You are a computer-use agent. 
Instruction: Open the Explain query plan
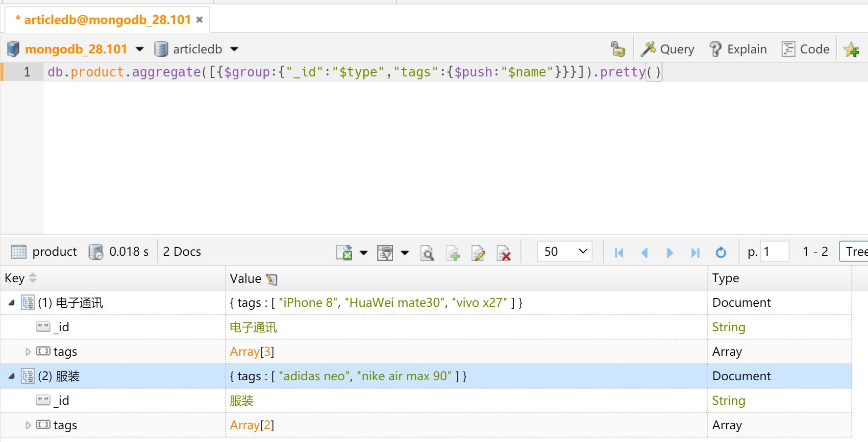[738, 49]
